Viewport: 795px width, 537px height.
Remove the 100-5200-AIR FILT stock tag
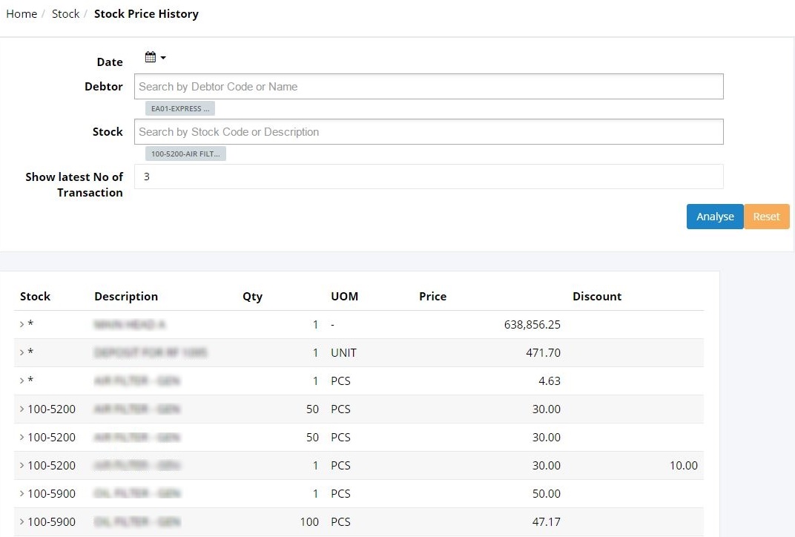(x=185, y=154)
